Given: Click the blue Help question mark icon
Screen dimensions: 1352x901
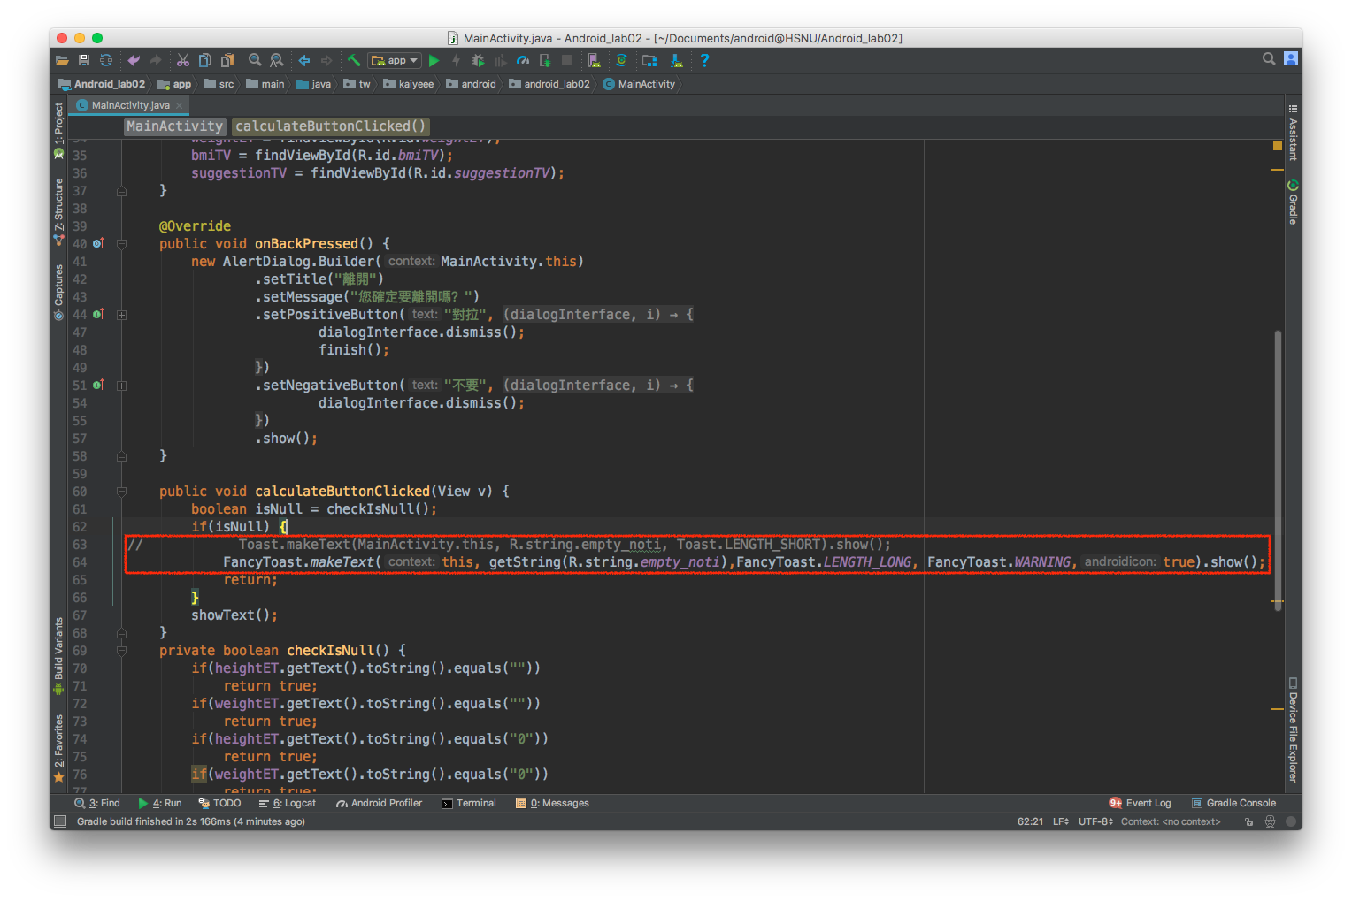Looking at the screenshot, I should (x=704, y=61).
